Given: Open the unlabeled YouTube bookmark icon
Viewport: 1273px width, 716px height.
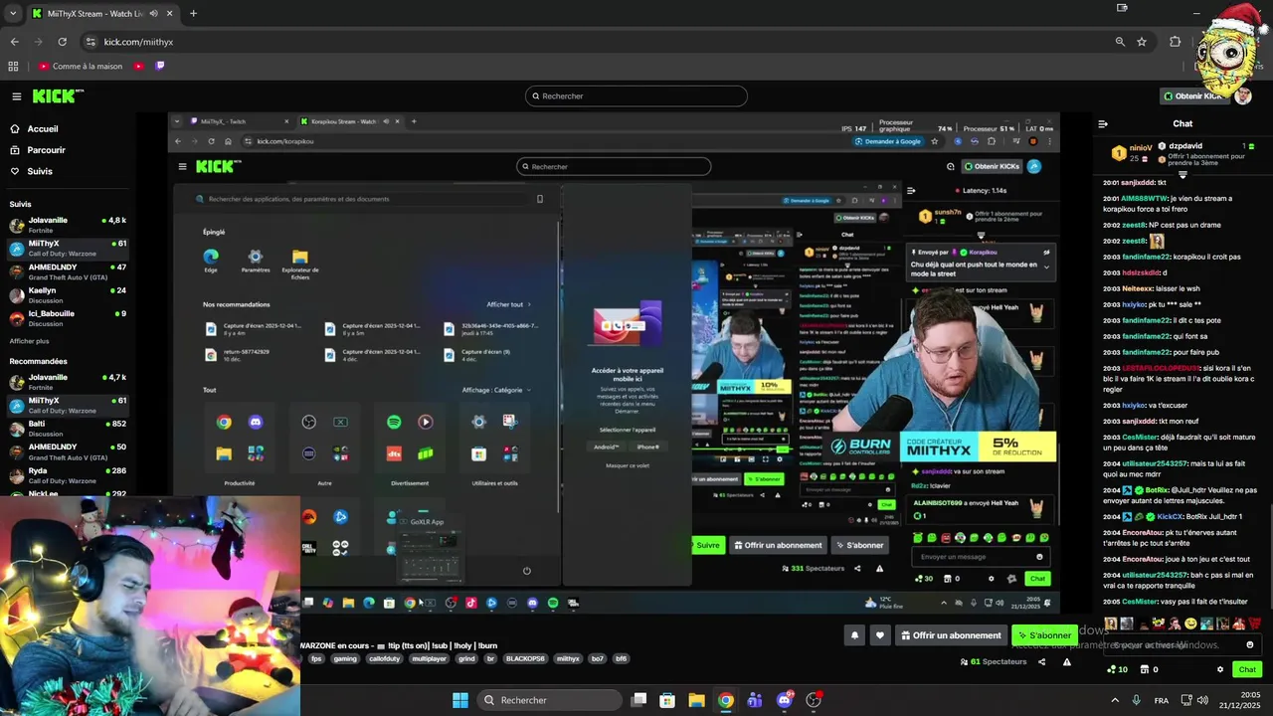Looking at the screenshot, I should point(138,67).
